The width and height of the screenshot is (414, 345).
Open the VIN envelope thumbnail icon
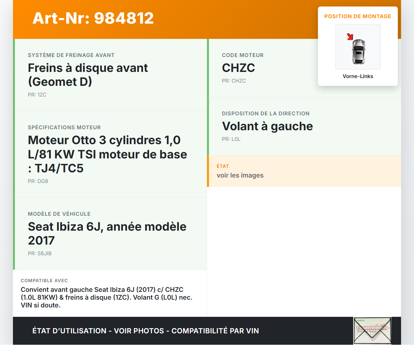[372, 330]
